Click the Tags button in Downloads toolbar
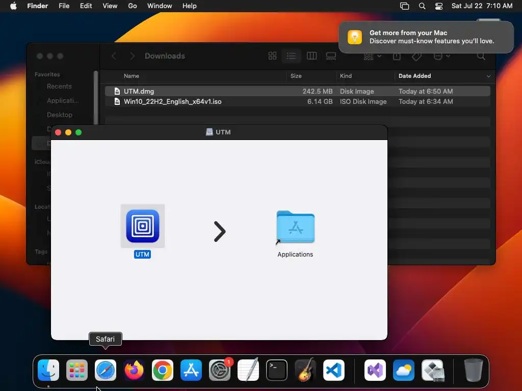The image size is (522, 391). coord(416,56)
